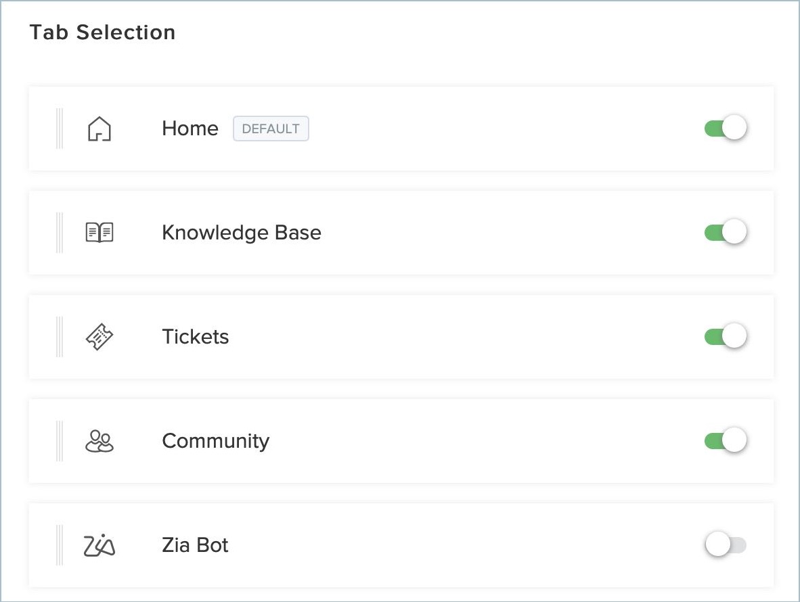Screen dimensions: 800x602
Task: Grab the Home row drag handle
Action: [60, 129]
